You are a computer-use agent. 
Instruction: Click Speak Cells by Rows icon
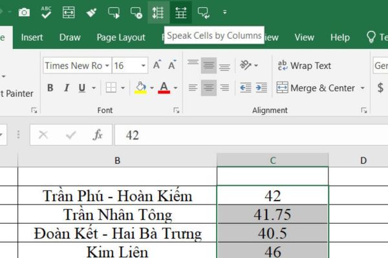click(x=158, y=12)
